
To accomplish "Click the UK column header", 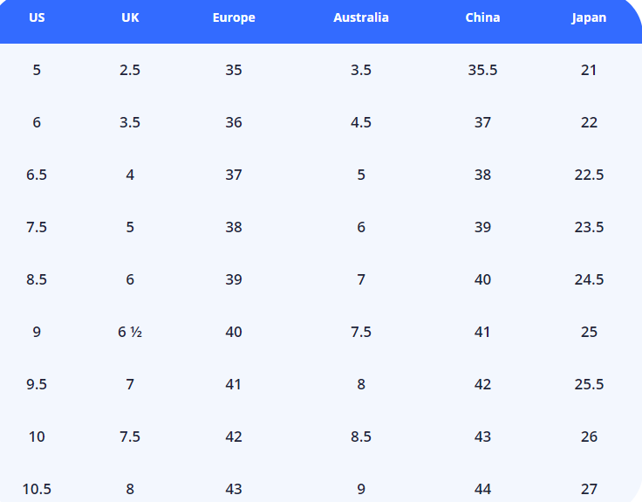I will click(130, 17).
